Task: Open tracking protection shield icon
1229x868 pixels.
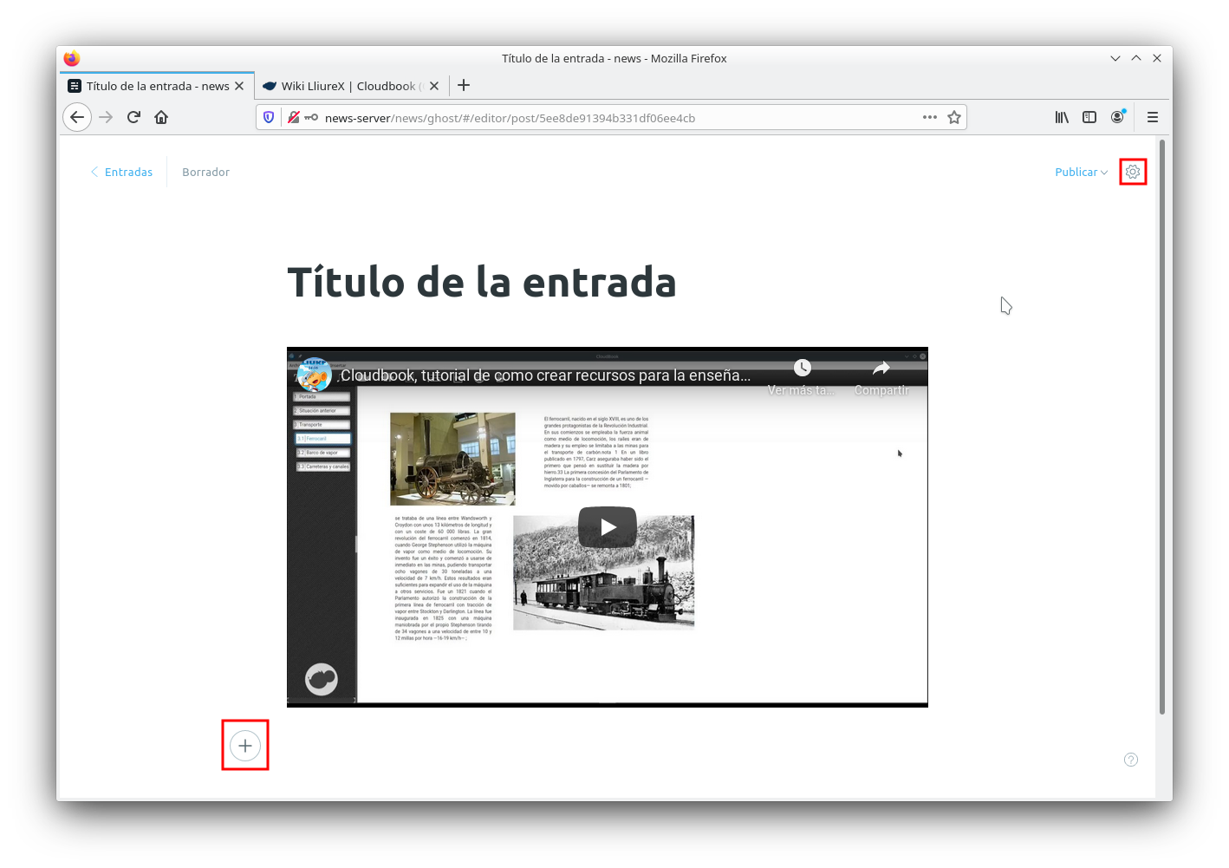Action: pyautogui.click(x=269, y=117)
